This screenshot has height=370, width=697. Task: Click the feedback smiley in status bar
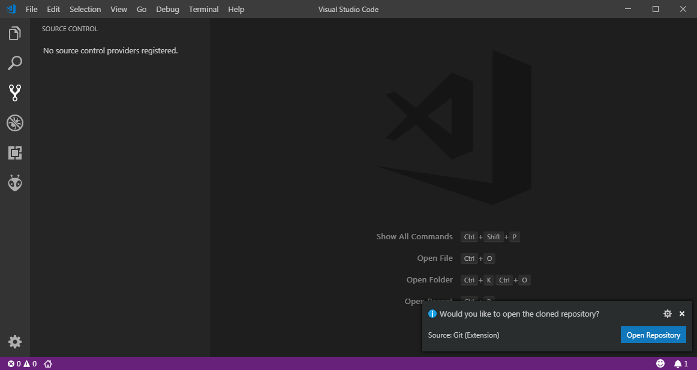pos(660,363)
